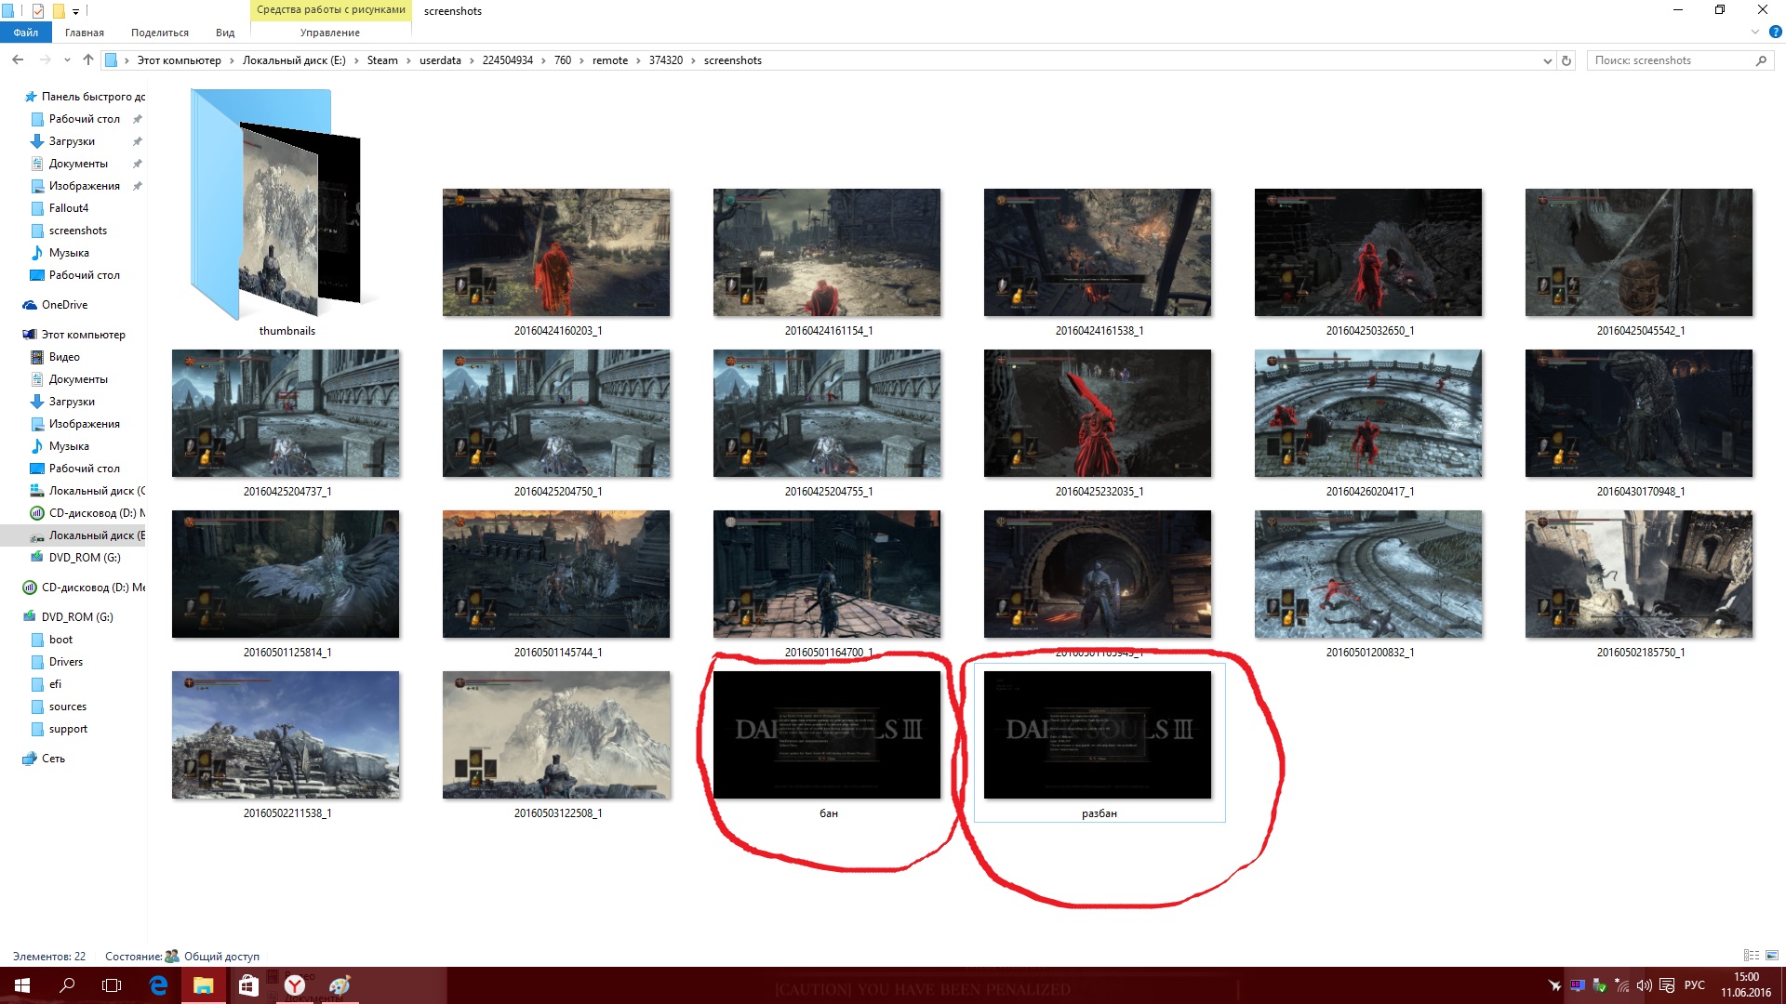The width and height of the screenshot is (1786, 1004).
Task: Expand chevron after Steam in path
Action: coord(408,60)
